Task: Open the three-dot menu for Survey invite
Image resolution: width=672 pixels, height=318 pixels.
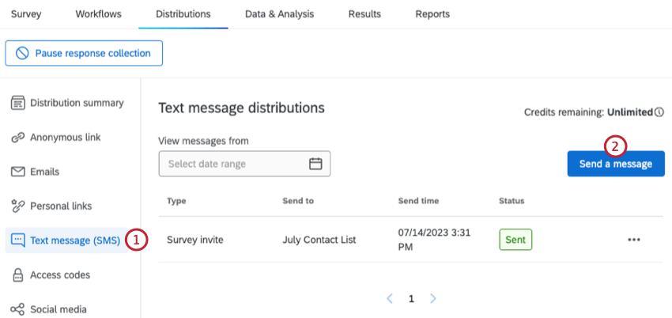Action: click(633, 240)
